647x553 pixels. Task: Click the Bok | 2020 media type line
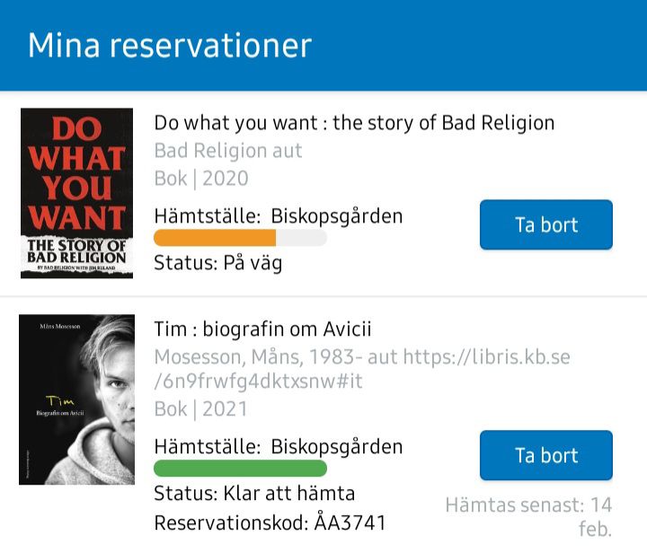pos(200,178)
